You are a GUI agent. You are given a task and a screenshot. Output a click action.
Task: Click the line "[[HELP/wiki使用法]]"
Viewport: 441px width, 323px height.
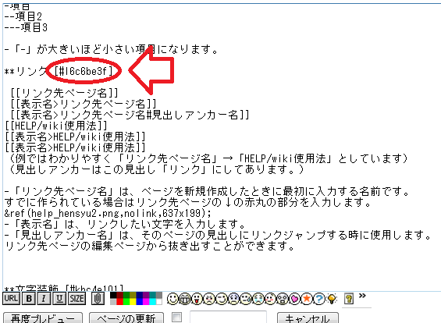56,126
